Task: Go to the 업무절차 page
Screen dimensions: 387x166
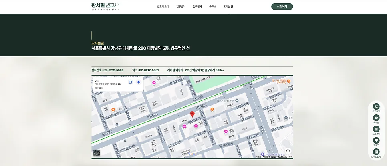Action: [197, 6]
